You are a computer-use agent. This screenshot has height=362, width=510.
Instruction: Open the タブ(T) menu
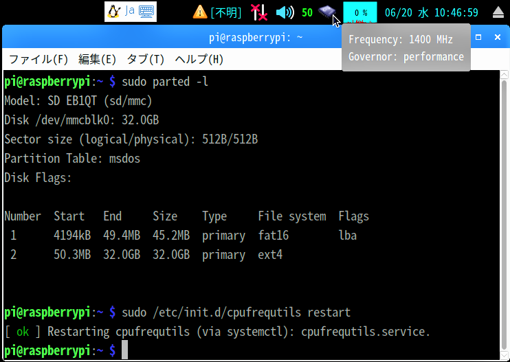(146, 60)
